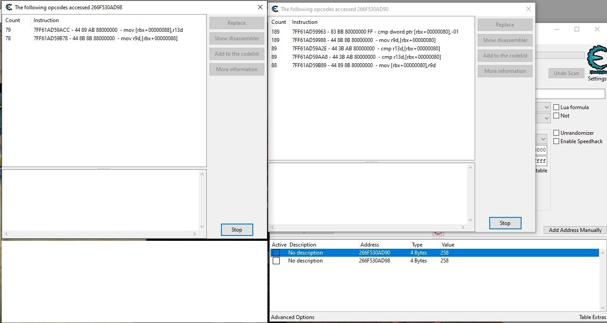Select the opcode row 7FF61AD59988 mov r9d,[rbx+00000080]
607x323 pixels.
coord(371,40)
